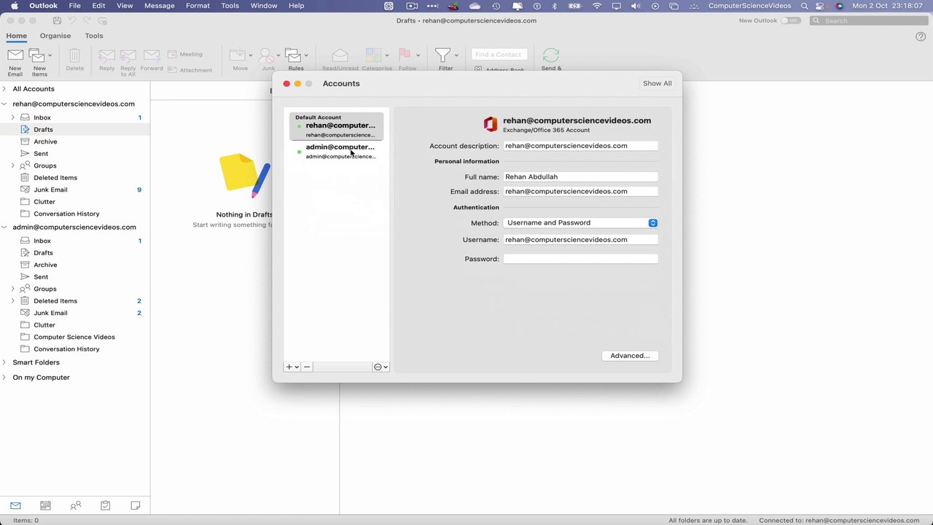The image size is (933, 525).
Task: Open the Computer Science Videos folder
Action: click(75, 337)
